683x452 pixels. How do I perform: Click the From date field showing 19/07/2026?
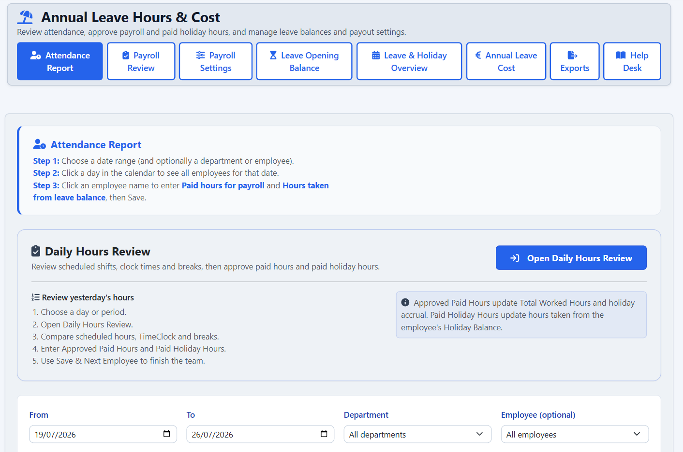103,434
